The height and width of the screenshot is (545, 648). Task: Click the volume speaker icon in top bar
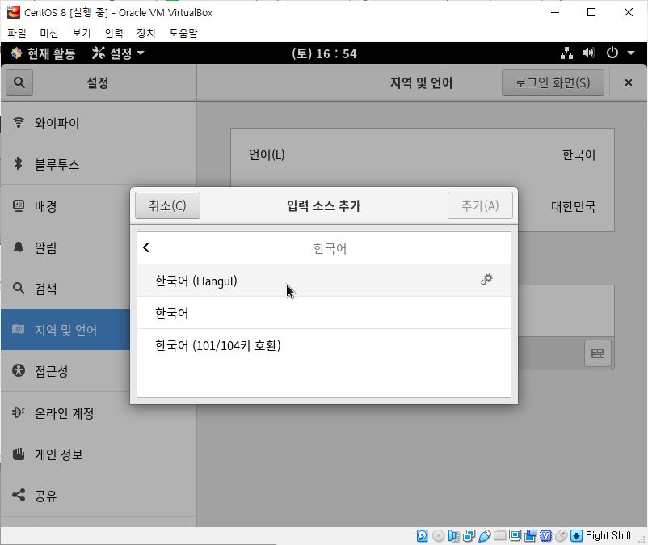tap(589, 53)
